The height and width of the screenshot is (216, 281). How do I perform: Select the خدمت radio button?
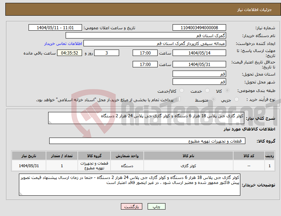pos(207,91)
